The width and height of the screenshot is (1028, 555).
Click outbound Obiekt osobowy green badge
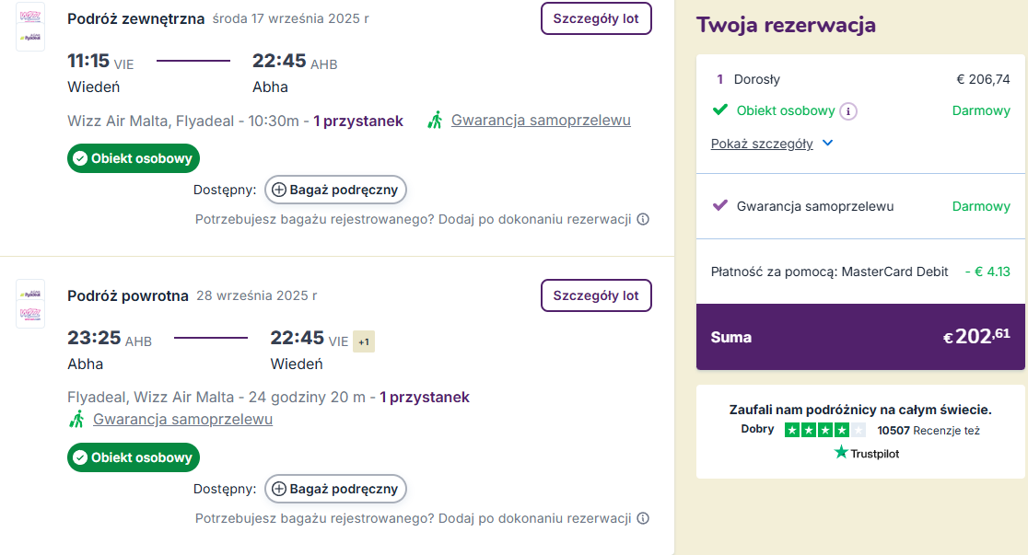pos(134,158)
